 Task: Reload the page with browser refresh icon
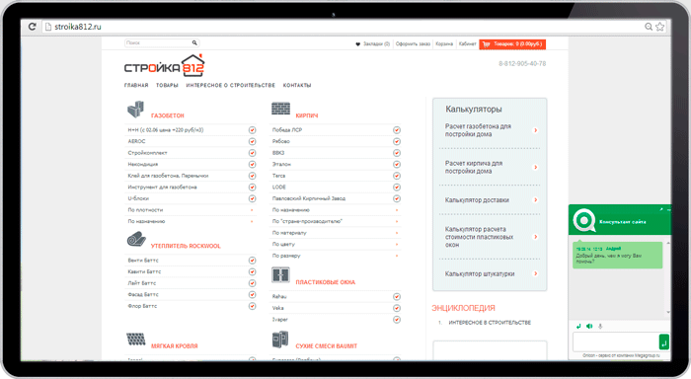point(32,27)
